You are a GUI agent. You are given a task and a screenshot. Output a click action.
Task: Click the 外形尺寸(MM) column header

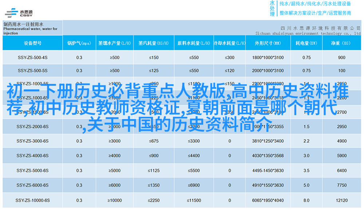click(x=268, y=43)
